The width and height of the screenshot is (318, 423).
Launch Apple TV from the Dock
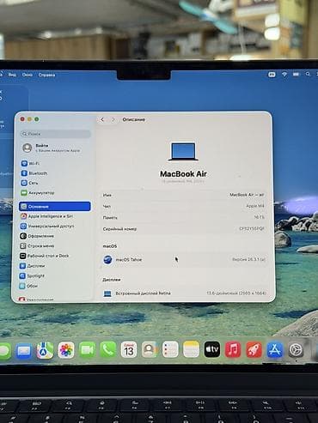[x=212, y=349]
